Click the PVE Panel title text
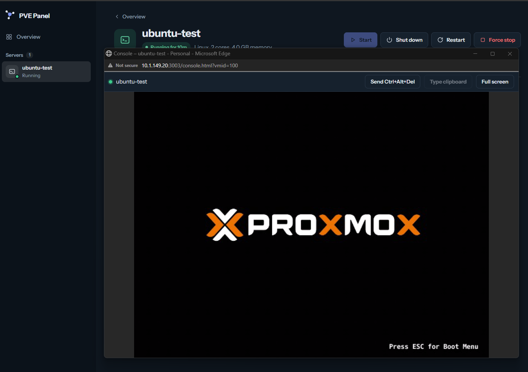Viewport: 528px width, 372px height. [34, 16]
